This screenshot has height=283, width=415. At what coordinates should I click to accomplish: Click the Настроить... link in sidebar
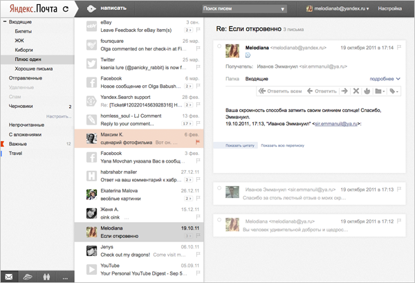coord(59,116)
